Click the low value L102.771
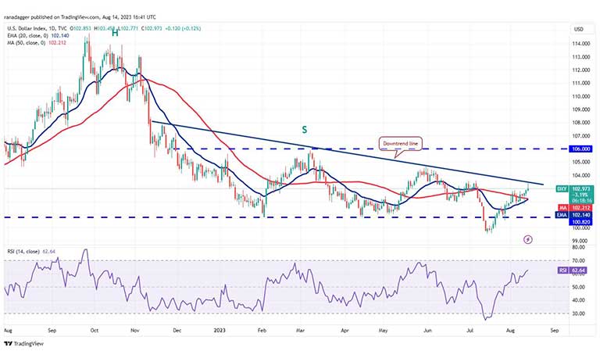600x362 pixels. click(129, 28)
